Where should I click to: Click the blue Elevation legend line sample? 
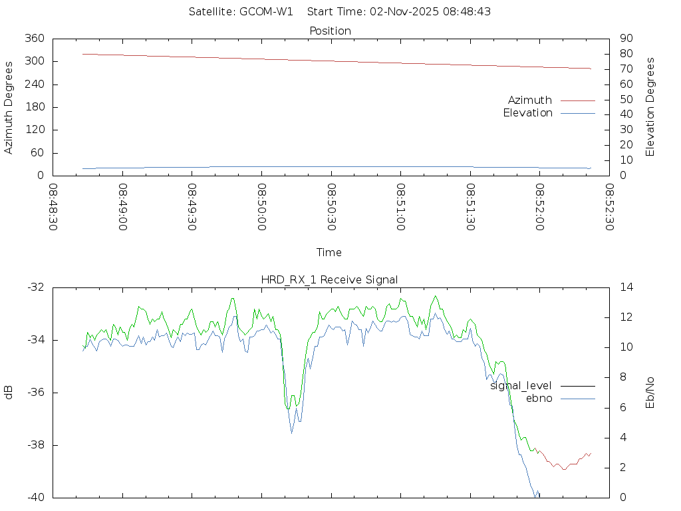click(x=577, y=113)
